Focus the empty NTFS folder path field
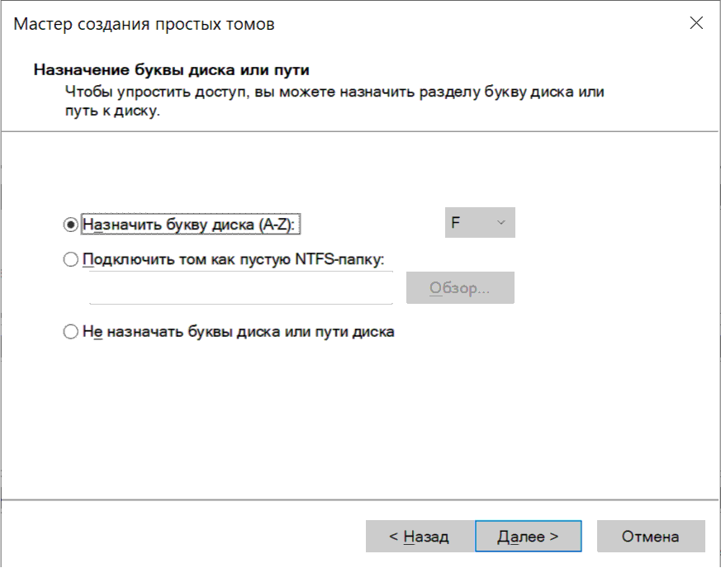Screen dimensions: 721x568 tap(241, 287)
